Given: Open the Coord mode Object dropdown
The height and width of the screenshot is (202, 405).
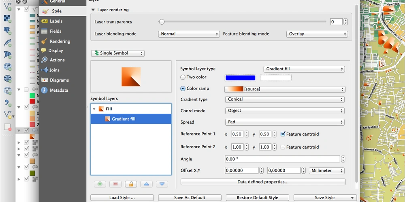Looking at the screenshot, I should pyautogui.click(x=285, y=111).
